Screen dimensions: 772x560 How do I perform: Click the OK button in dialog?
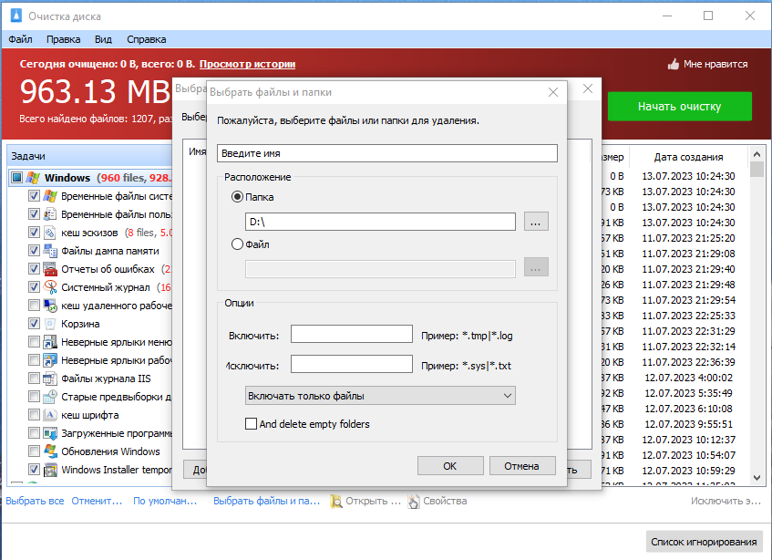[450, 466]
